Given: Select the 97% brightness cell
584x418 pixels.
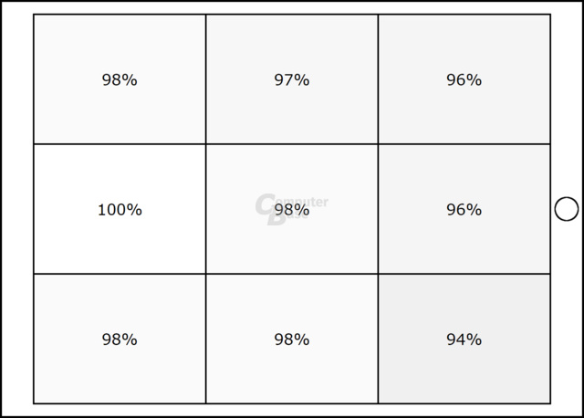Looking at the screenshot, I should click(x=292, y=79).
